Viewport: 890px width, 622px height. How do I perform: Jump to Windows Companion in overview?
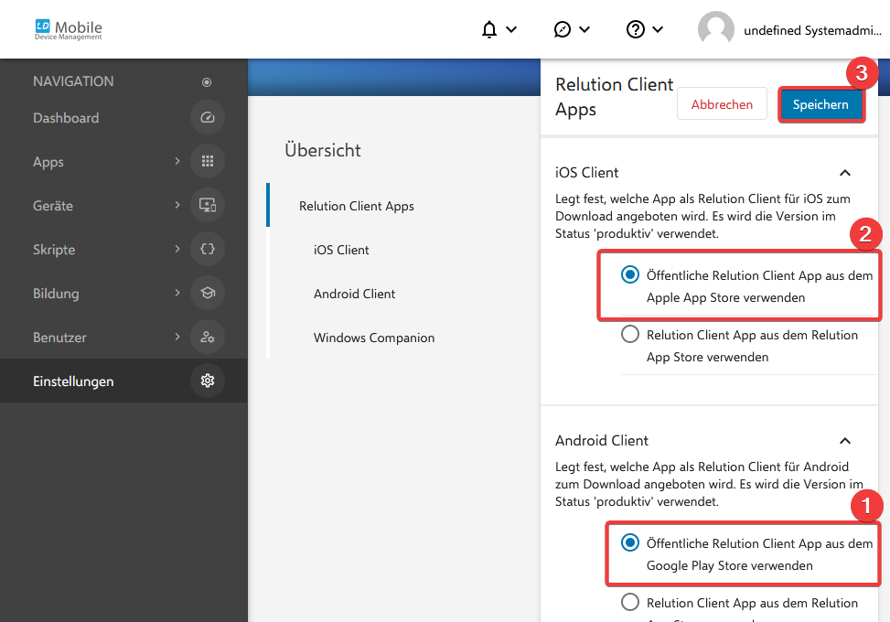pos(374,338)
